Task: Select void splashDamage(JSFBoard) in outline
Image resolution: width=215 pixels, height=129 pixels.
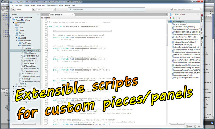Action: (185, 42)
